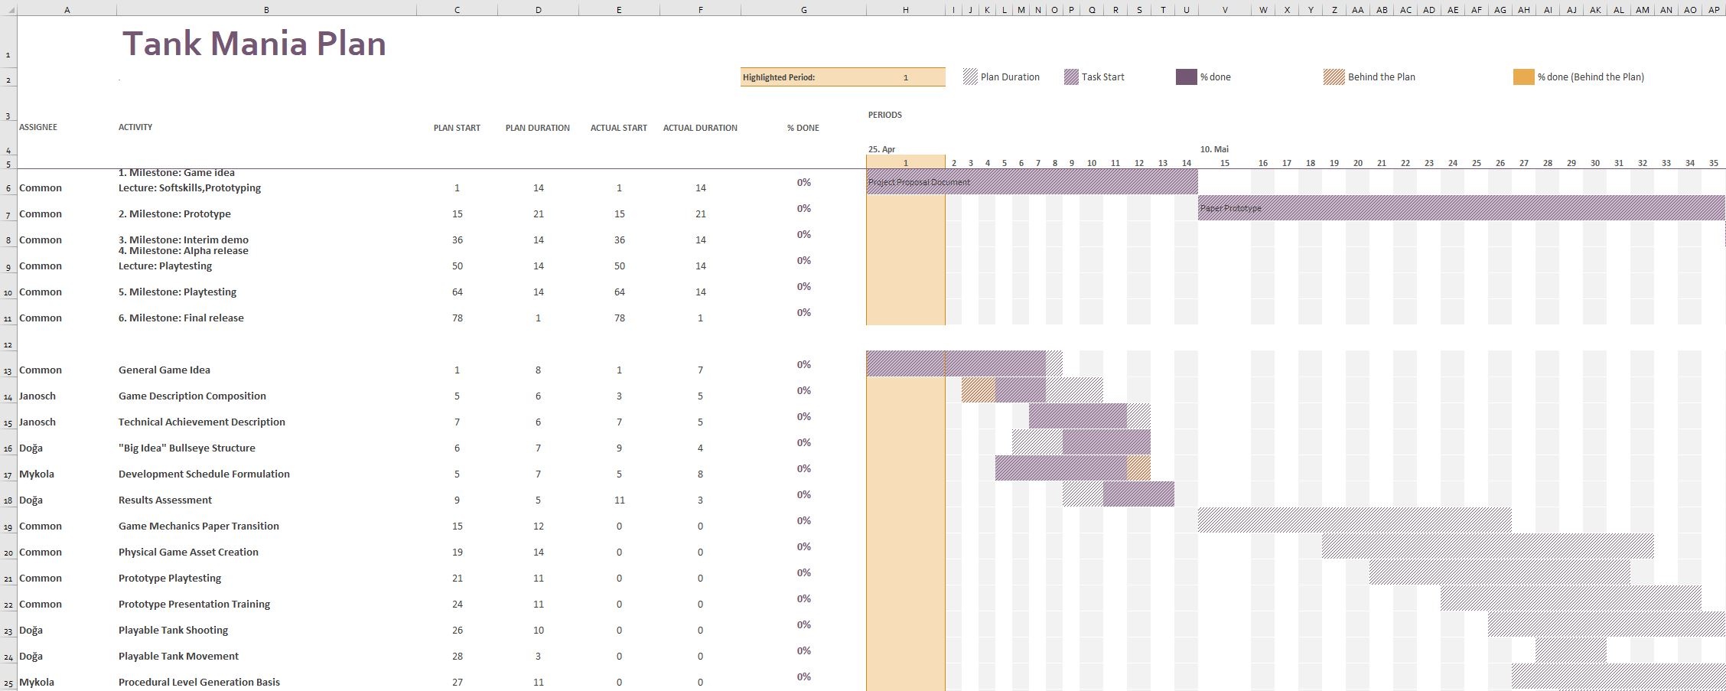Select plan start cell for Results Assessment

(x=457, y=500)
